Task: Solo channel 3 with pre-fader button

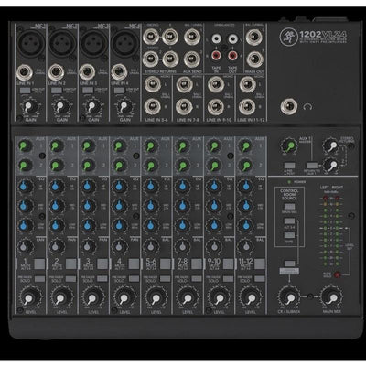Action: 102,279
